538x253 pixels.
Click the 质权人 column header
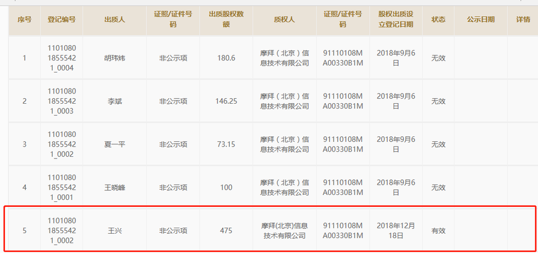285,19
